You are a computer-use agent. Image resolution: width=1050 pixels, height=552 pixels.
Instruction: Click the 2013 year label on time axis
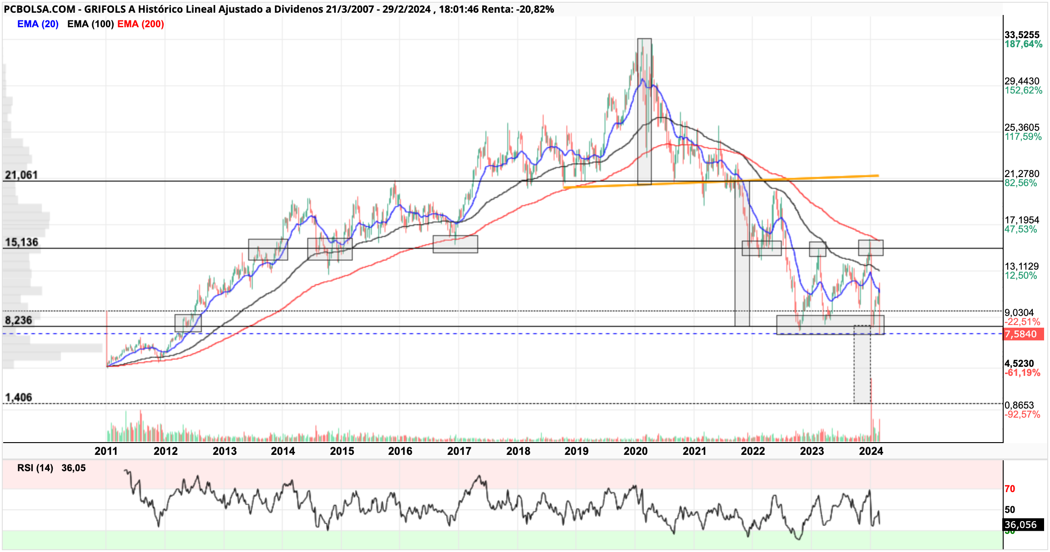tap(225, 451)
